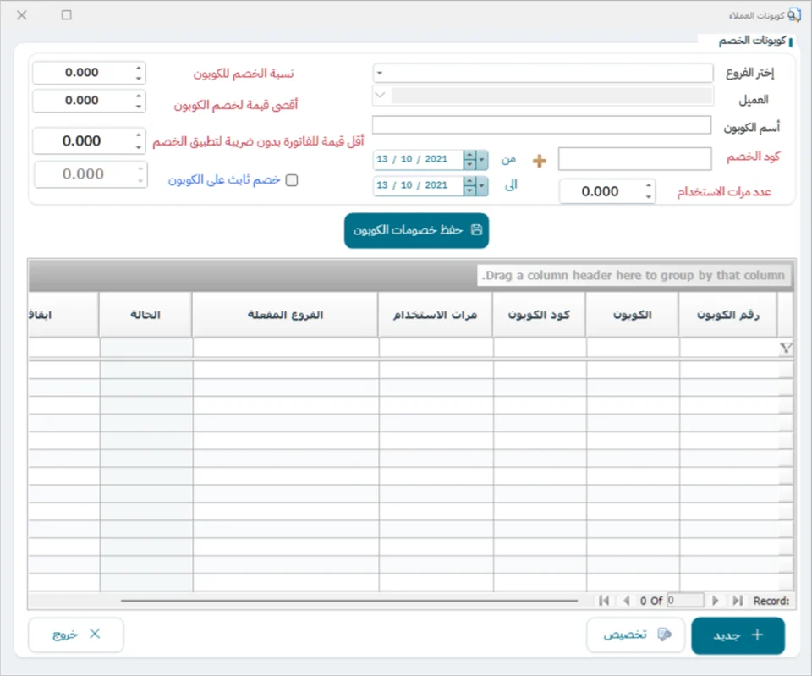Click the coupon name input field

(541, 125)
